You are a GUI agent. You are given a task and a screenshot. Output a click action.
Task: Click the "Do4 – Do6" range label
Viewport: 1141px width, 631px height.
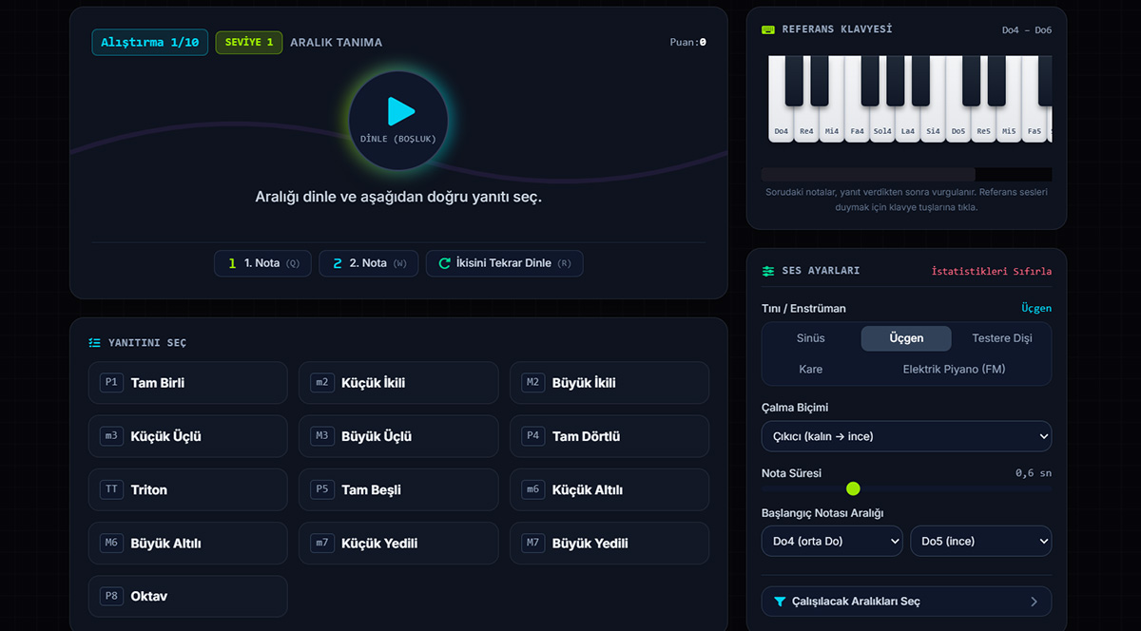(1027, 30)
